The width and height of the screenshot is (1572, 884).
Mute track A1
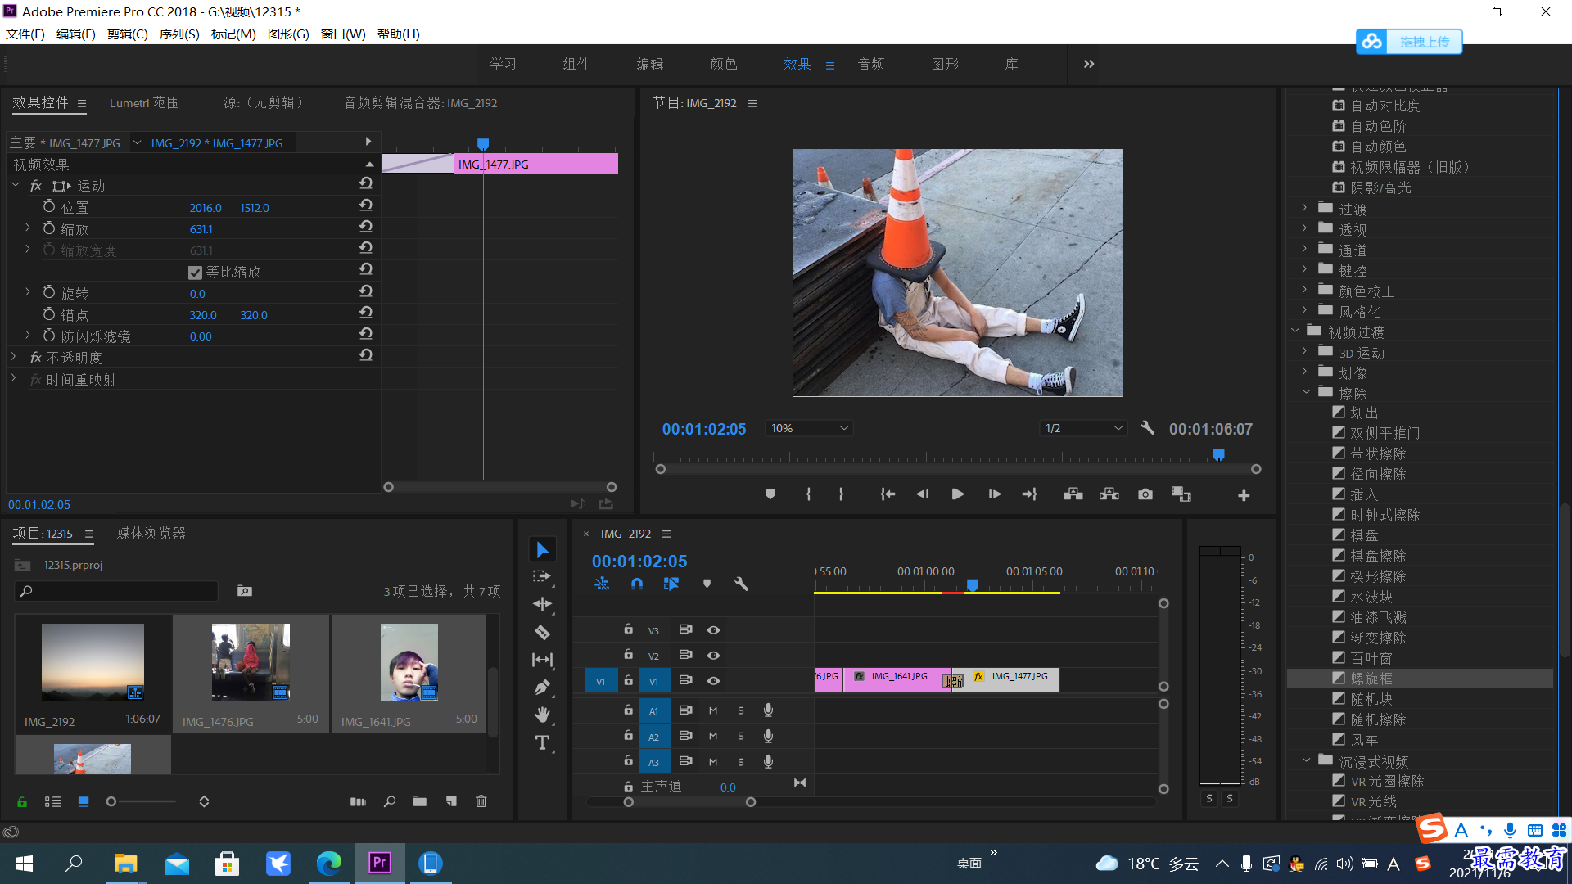(713, 711)
